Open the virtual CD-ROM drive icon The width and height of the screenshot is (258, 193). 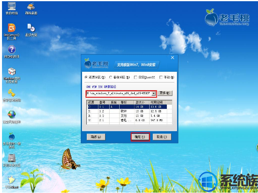coord(31,30)
